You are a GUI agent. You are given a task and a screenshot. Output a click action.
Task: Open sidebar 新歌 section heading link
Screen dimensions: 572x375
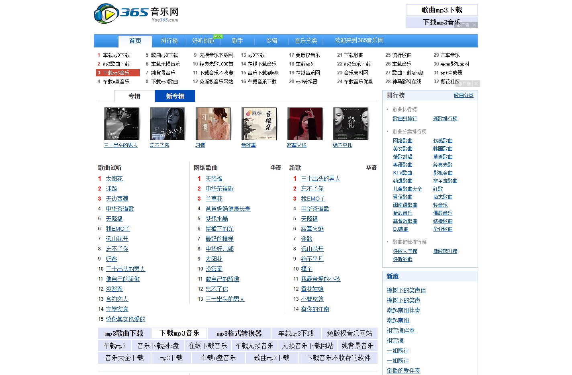click(x=392, y=276)
